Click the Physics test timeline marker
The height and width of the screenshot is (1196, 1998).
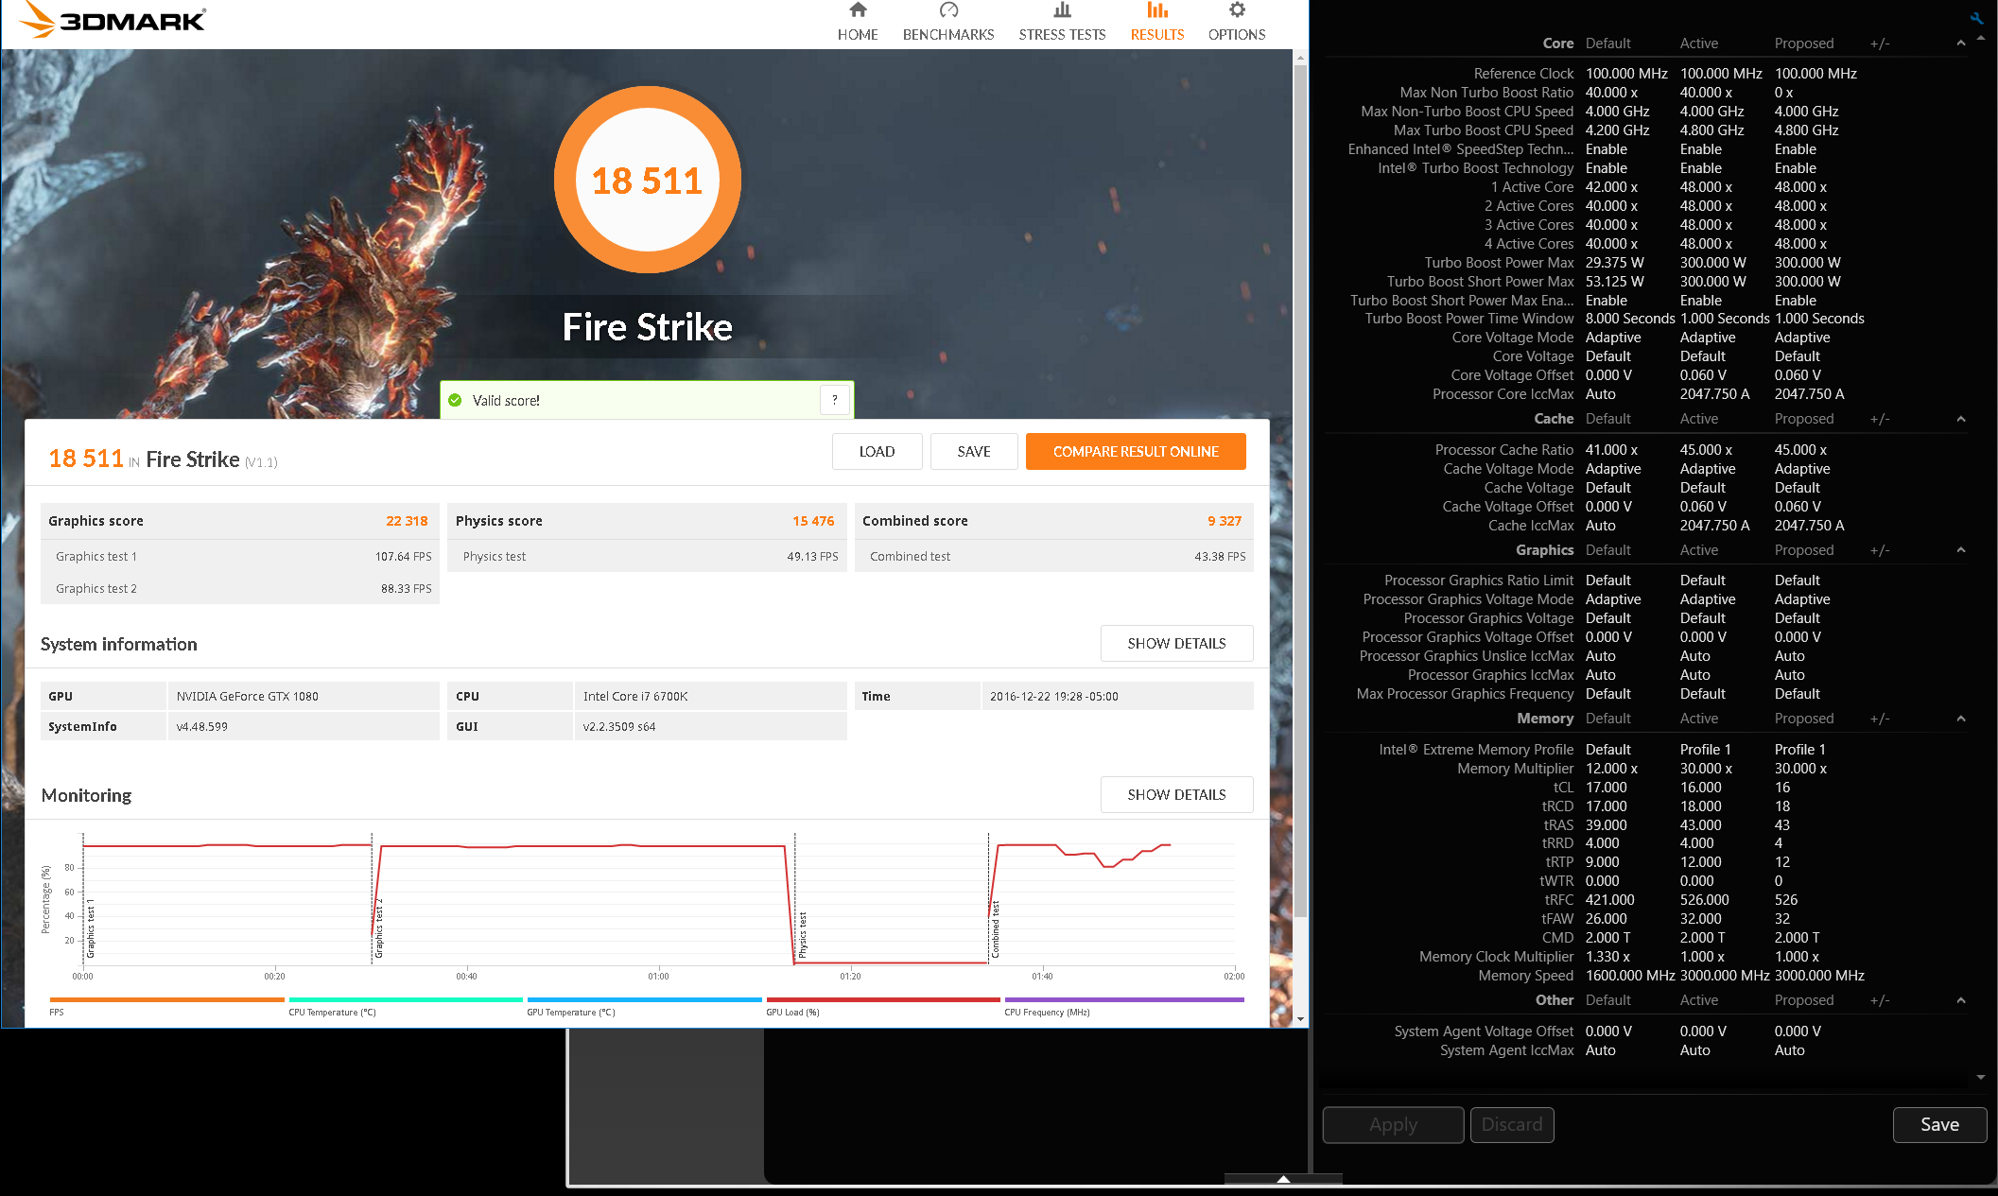click(x=803, y=934)
